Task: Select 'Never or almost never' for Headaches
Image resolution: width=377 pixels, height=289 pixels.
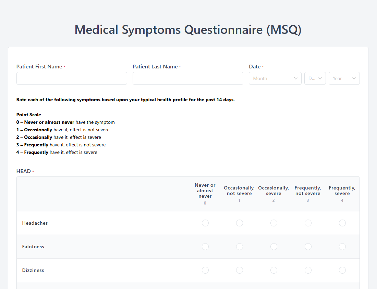Action: 205,223
